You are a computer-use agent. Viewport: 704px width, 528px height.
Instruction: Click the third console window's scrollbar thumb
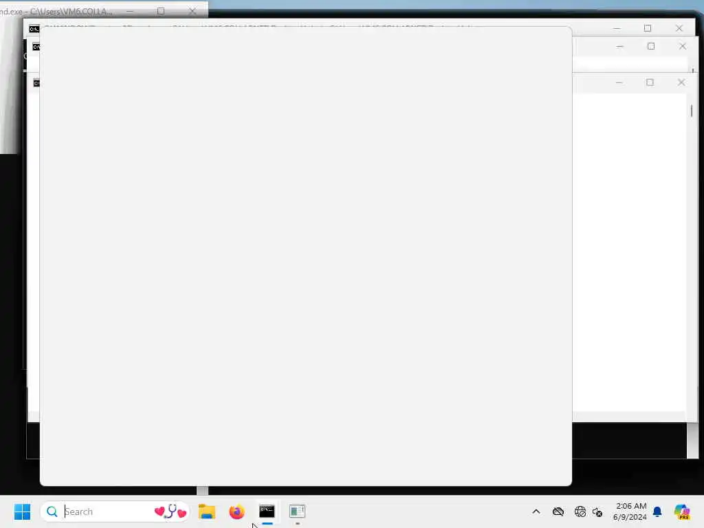[x=692, y=111]
